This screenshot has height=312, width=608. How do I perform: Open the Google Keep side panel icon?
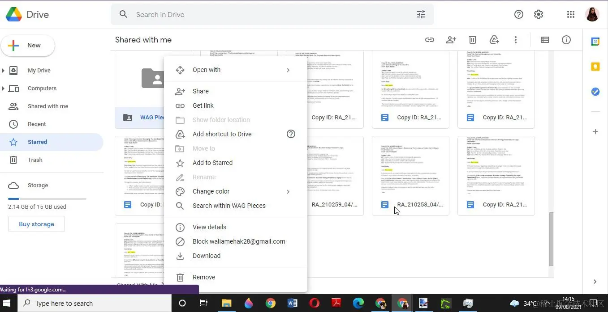tap(595, 67)
